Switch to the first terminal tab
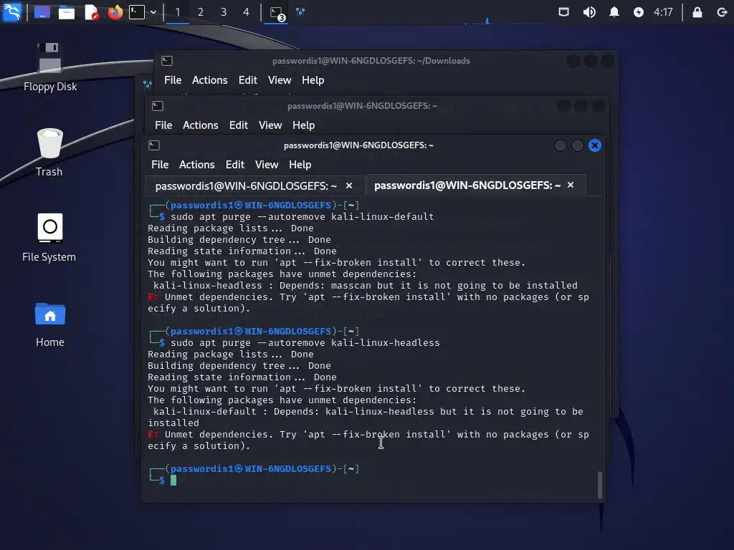 click(x=246, y=186)
